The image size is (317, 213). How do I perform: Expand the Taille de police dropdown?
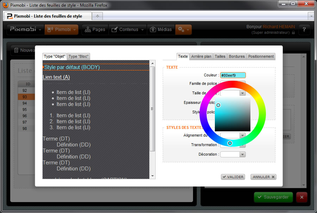pyautogui.click(x=242, y=93)
